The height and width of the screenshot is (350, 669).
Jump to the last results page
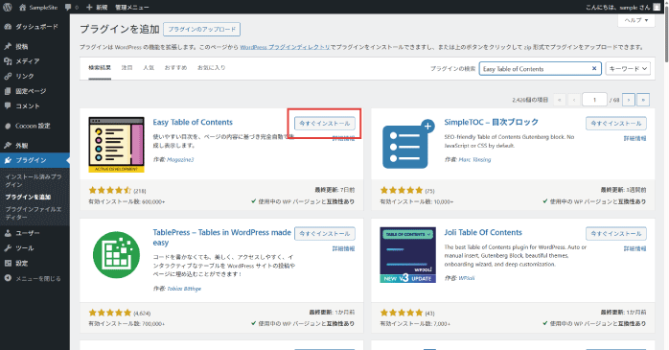(643, 100)
